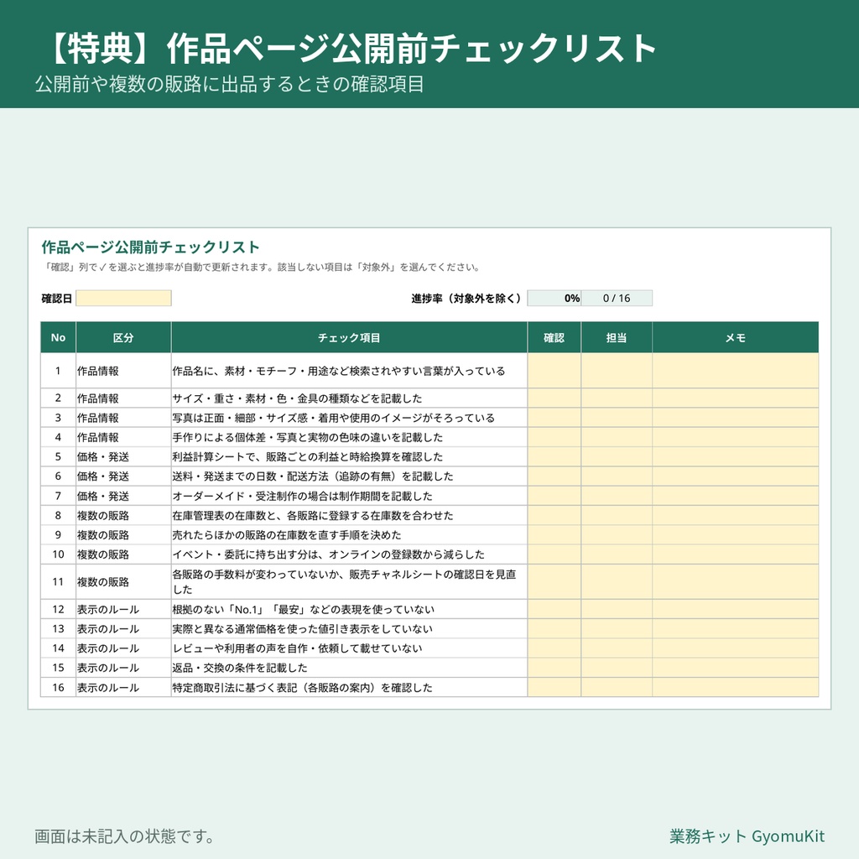Screen dimensions: 859x859
Task: Click 担当 cell in row 13
Action: point(617,629)
